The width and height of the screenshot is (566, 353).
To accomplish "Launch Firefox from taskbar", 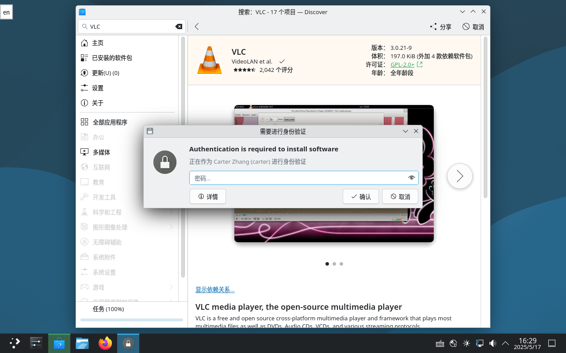I will coord(105,343).
